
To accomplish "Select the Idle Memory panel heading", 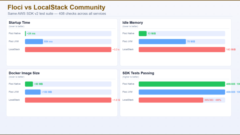I will [x=133, y=23].
